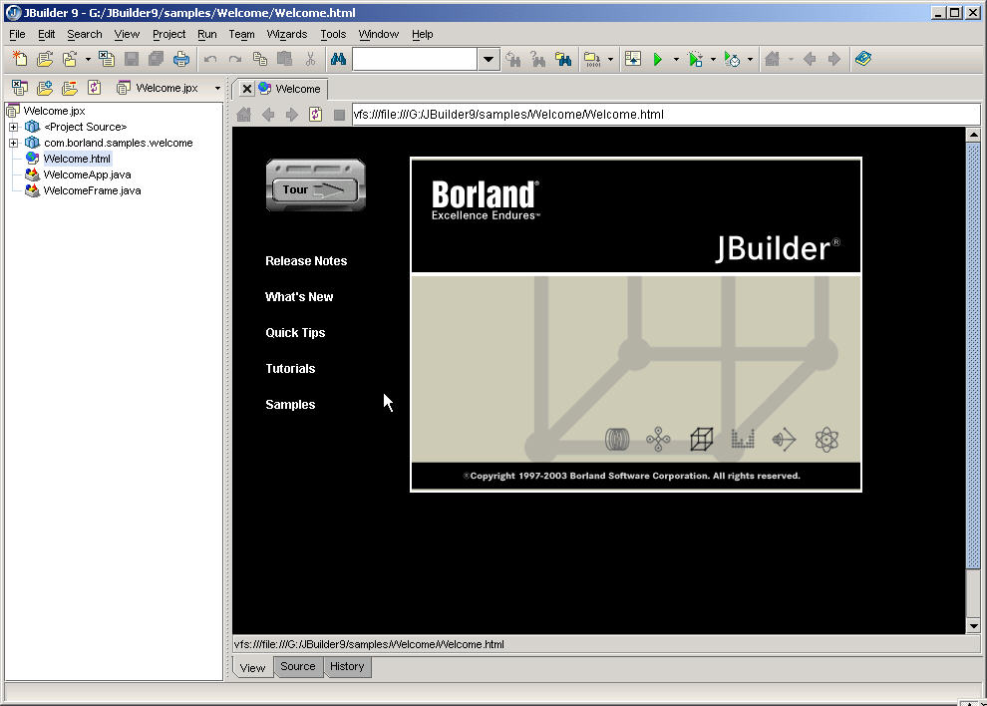Image resolution: width=987 pixels, height=706 pixels.
Task: Open the Tutorials link
Action: tap(290, 369)
